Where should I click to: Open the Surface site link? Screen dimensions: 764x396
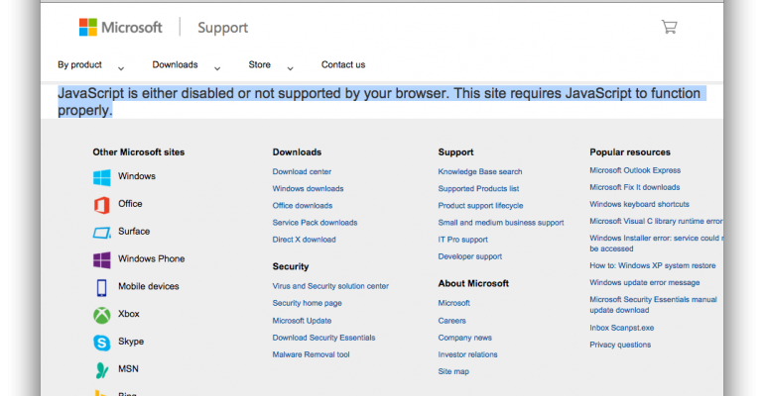[134, 232]
